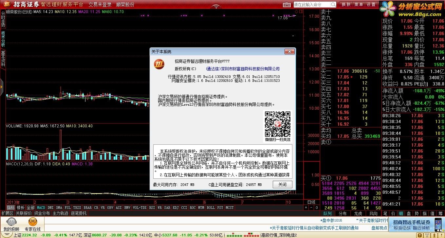Select the MACD indicator
This screenshot has height=238, width=445.
(x=41, y=208)
